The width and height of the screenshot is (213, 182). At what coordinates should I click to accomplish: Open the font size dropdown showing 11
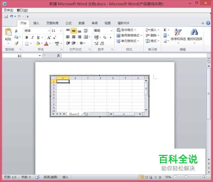(61, 31)
